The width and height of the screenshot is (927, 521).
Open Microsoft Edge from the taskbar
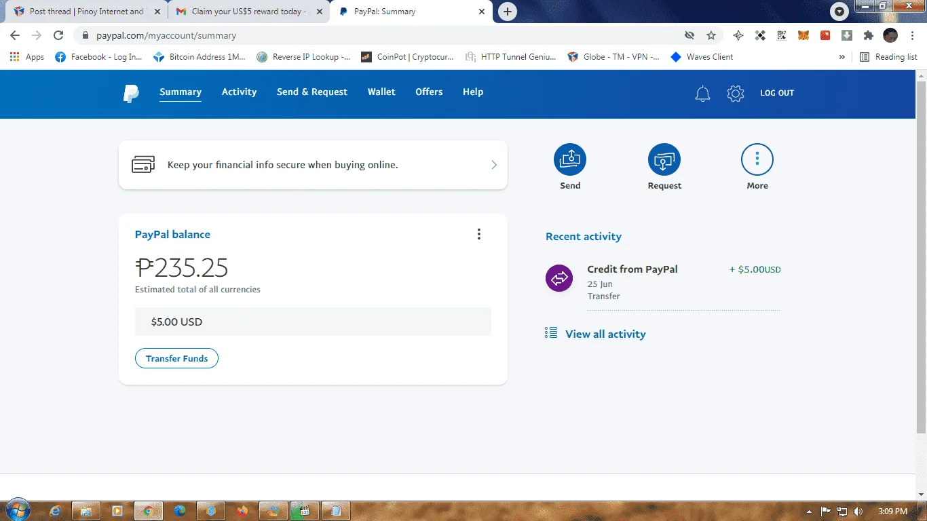coord(180,511)
